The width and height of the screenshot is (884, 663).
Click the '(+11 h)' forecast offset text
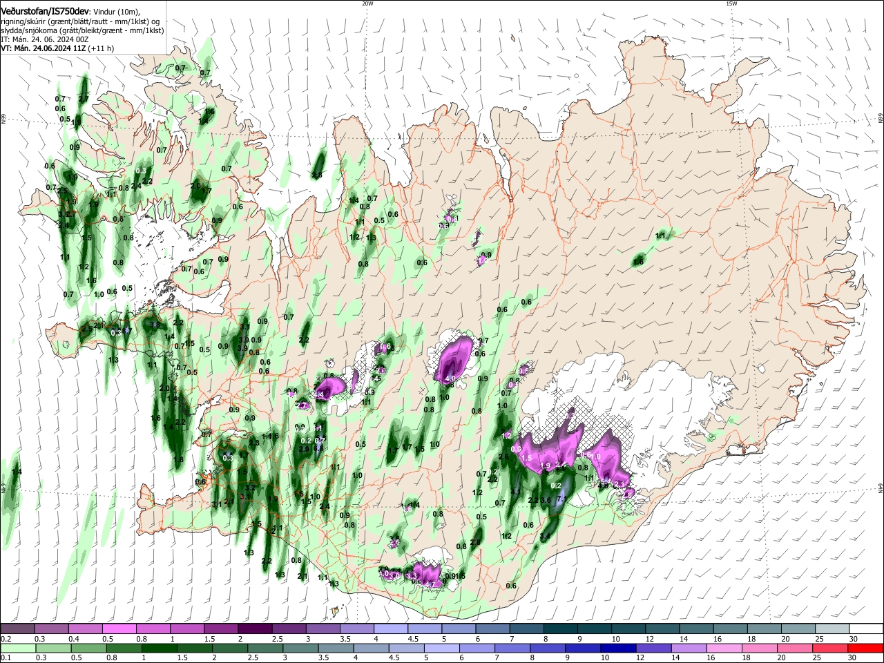(x=102, y=48)
